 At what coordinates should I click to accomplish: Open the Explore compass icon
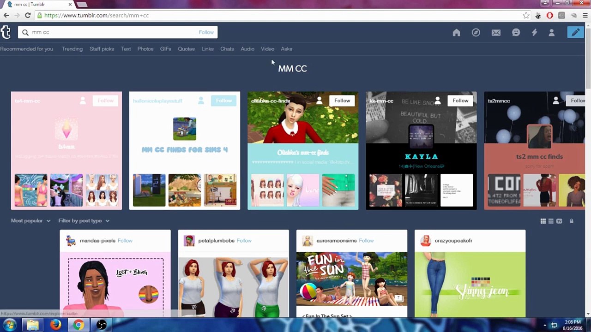pyautogui.click(x=476, y=32)
